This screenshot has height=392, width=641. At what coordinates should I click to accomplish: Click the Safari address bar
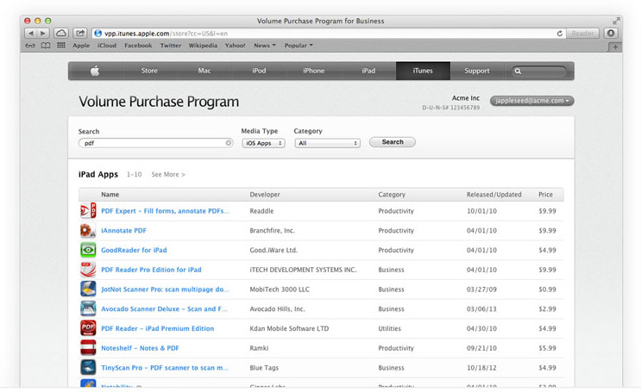pos(329,34)
